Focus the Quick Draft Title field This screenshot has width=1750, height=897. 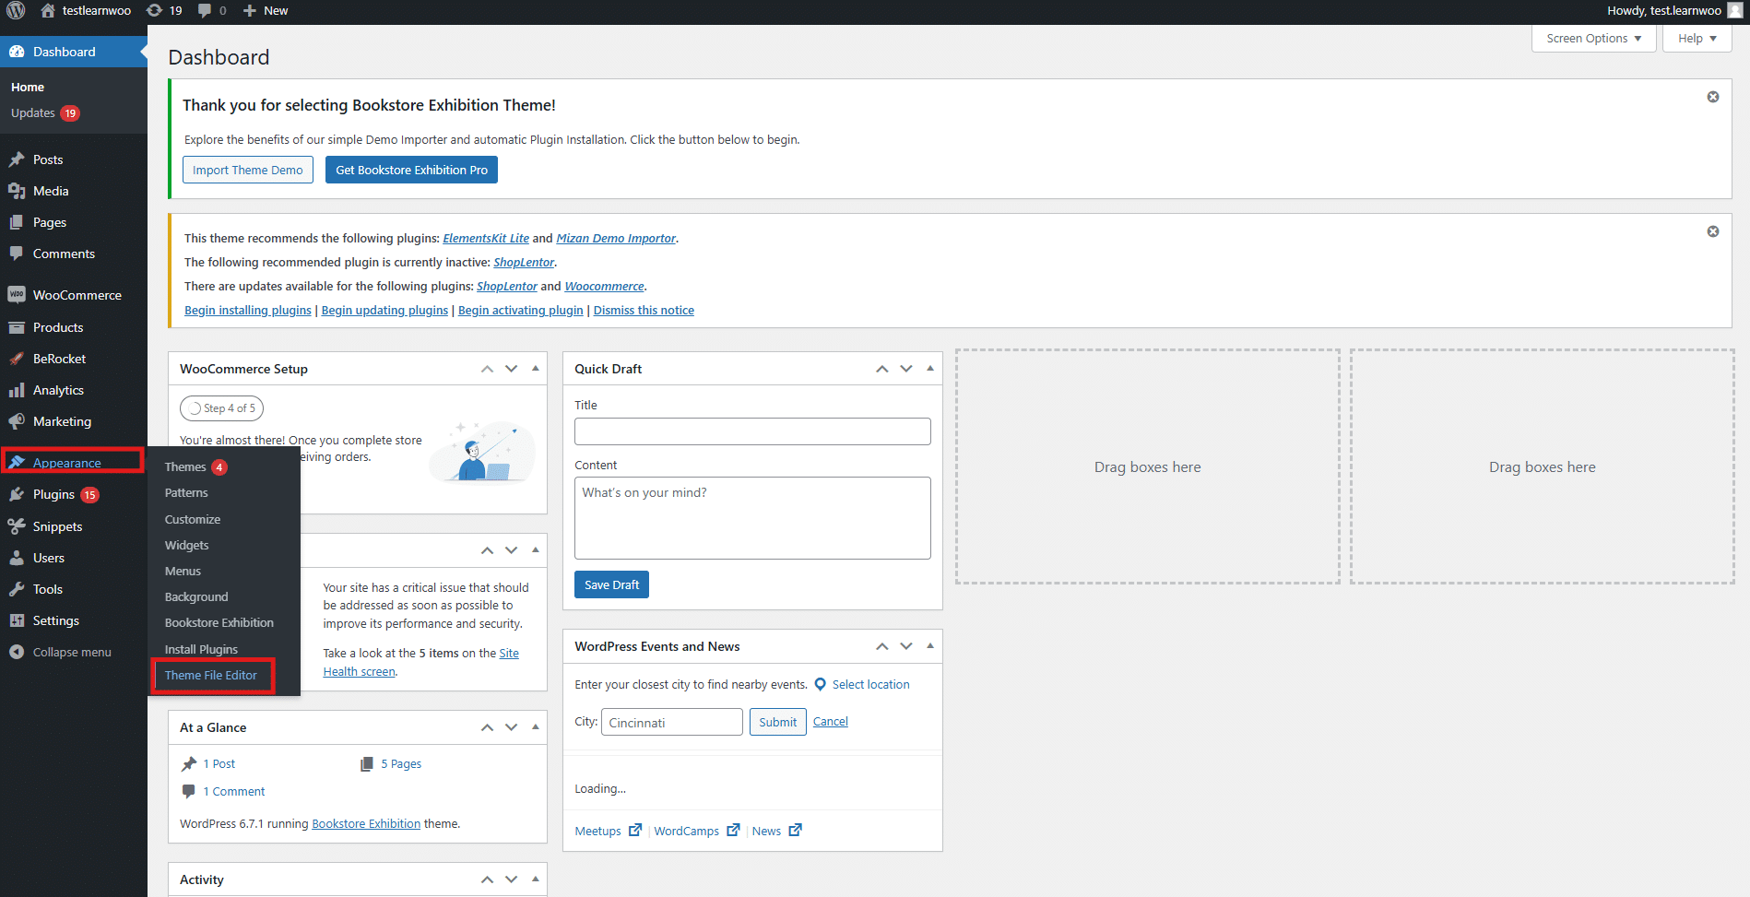(x=752, y=431)
